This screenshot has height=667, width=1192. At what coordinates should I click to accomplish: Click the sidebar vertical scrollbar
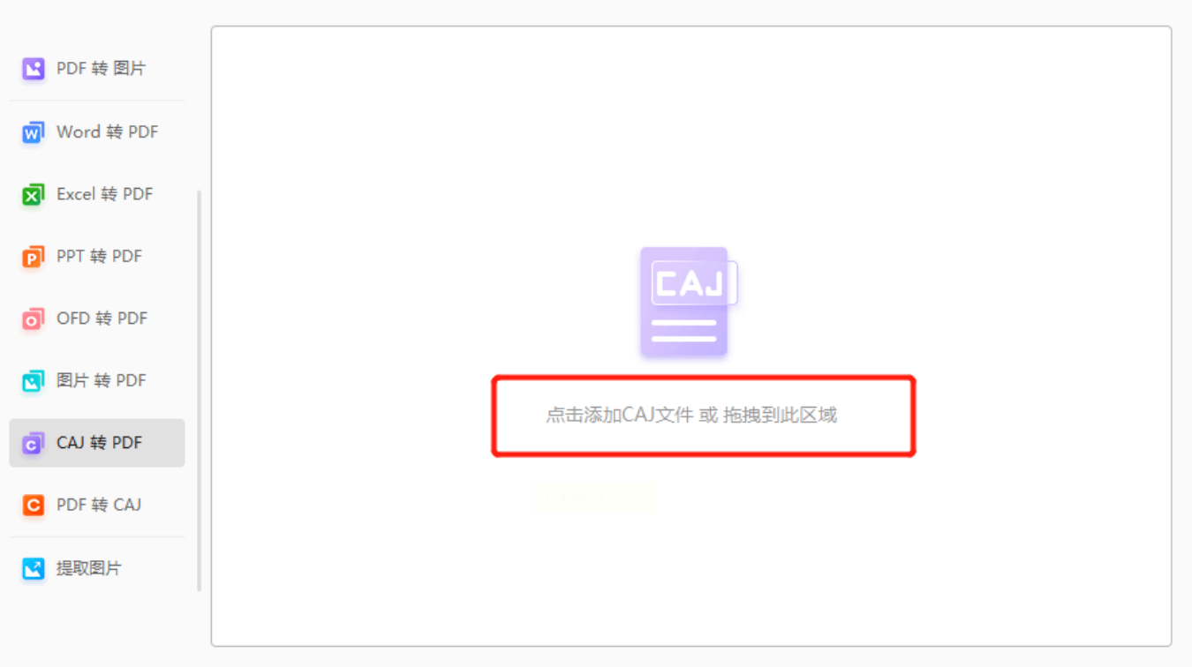(x=200, y=390)
